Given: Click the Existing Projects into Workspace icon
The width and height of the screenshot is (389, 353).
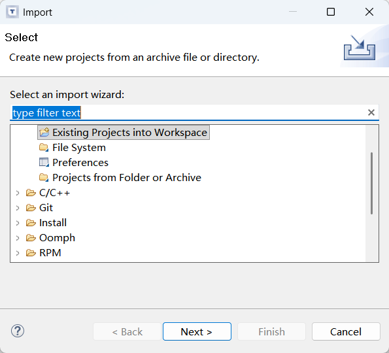Looking at the screenshot, I should pyautogui.click(x=44, y=132).
